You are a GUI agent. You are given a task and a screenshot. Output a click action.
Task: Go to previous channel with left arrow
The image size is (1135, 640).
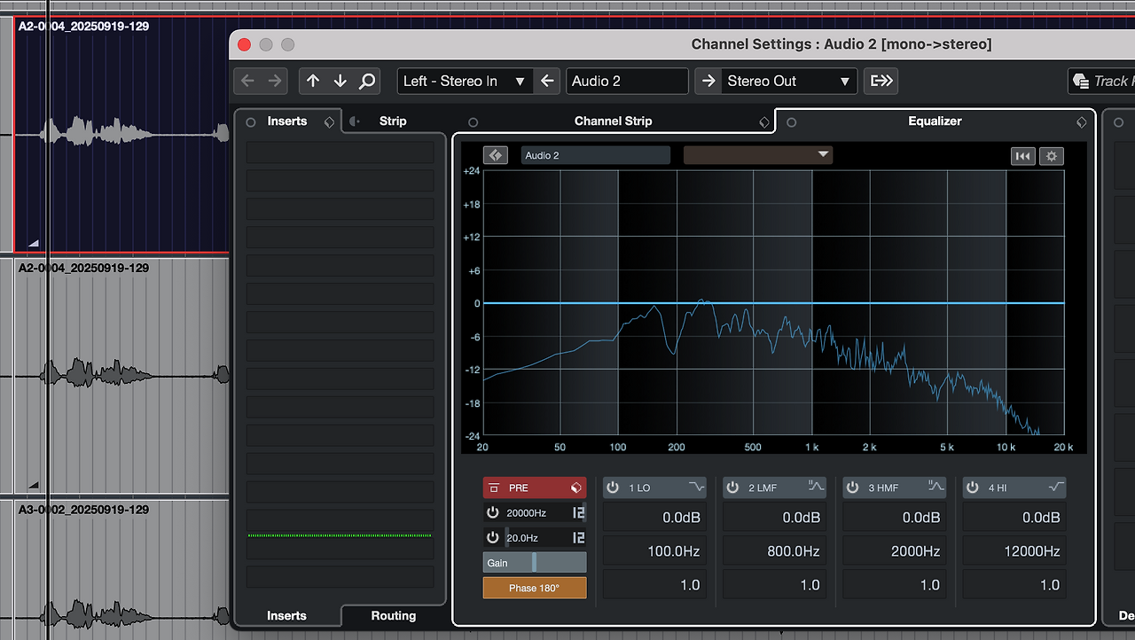point(247,81)
